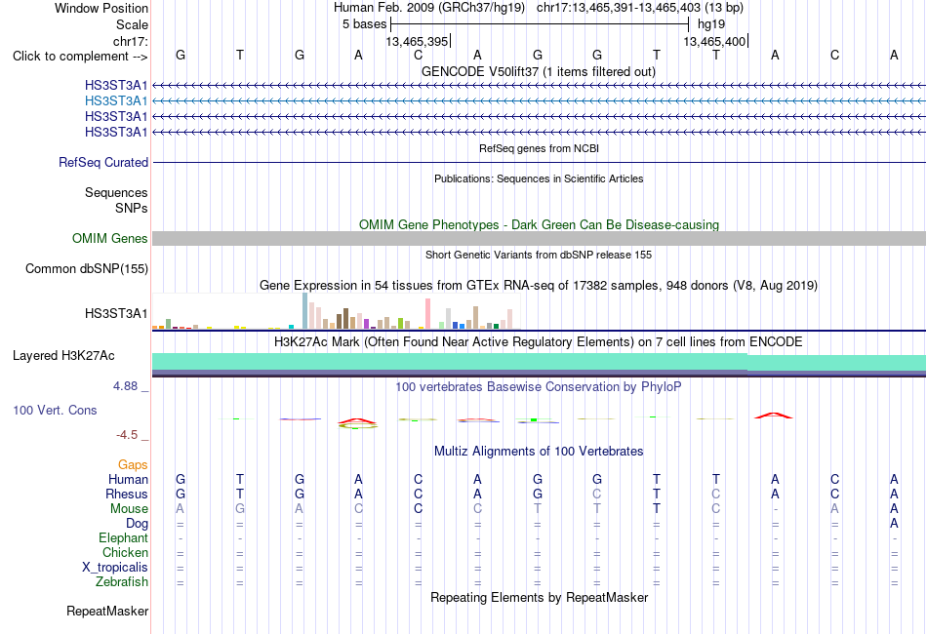The width and height of the screenshot is (927, 634).
Task: Click the Common dbSNP(155) track label
Action: pyautogui.click(x=87, y=269)
